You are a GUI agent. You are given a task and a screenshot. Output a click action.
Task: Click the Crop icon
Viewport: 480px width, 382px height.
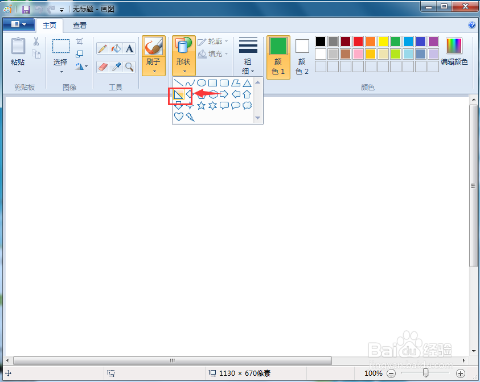79,41
